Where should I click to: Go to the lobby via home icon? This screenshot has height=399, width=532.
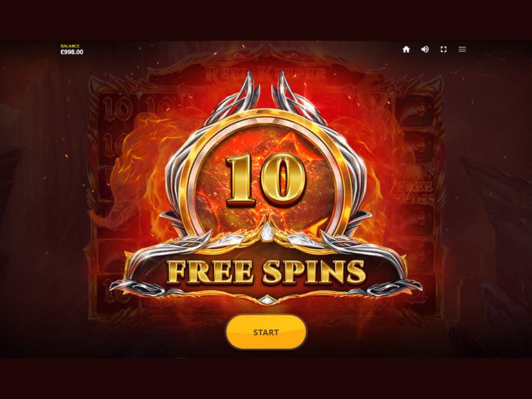click(406, 50)
